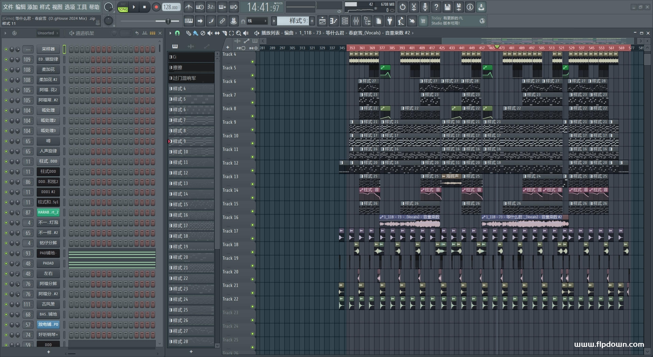The width and height of the screenshot is (653, 357).
Task: Open the Unsorted channel filter dropdown
Action: (x=48, y=33)
